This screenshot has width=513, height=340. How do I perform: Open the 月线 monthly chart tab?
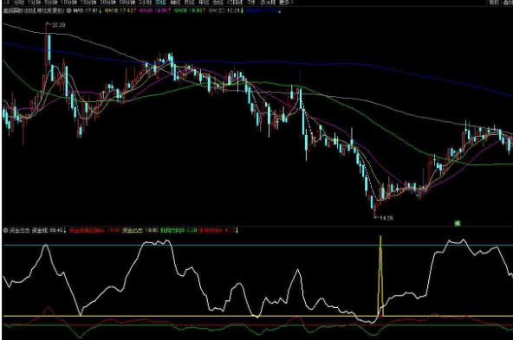[x=189, y=3]
